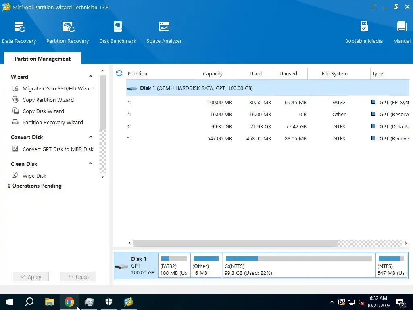Image resolution: width=413 pixels, height=310 pixels.
Task: Switch to Chrome on the taskbar
Action: coord(69,302)
